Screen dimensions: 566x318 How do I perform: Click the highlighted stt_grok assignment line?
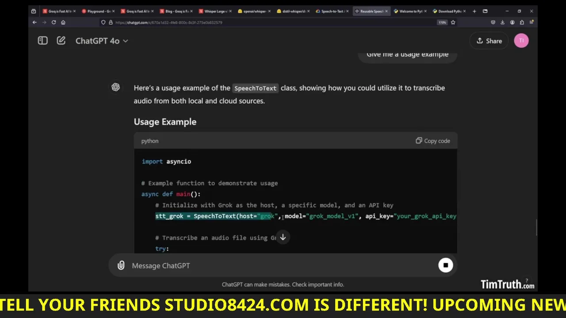[306, 216]
